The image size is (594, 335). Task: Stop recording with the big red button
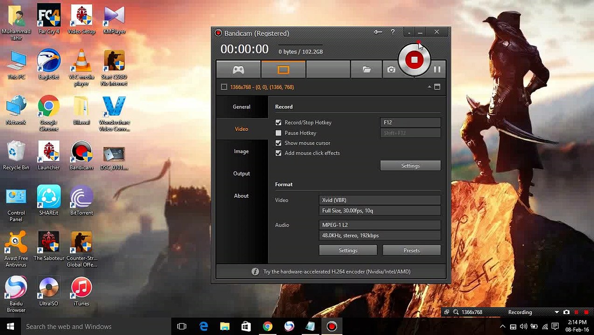pyautogui.click(x=414, y=60)
